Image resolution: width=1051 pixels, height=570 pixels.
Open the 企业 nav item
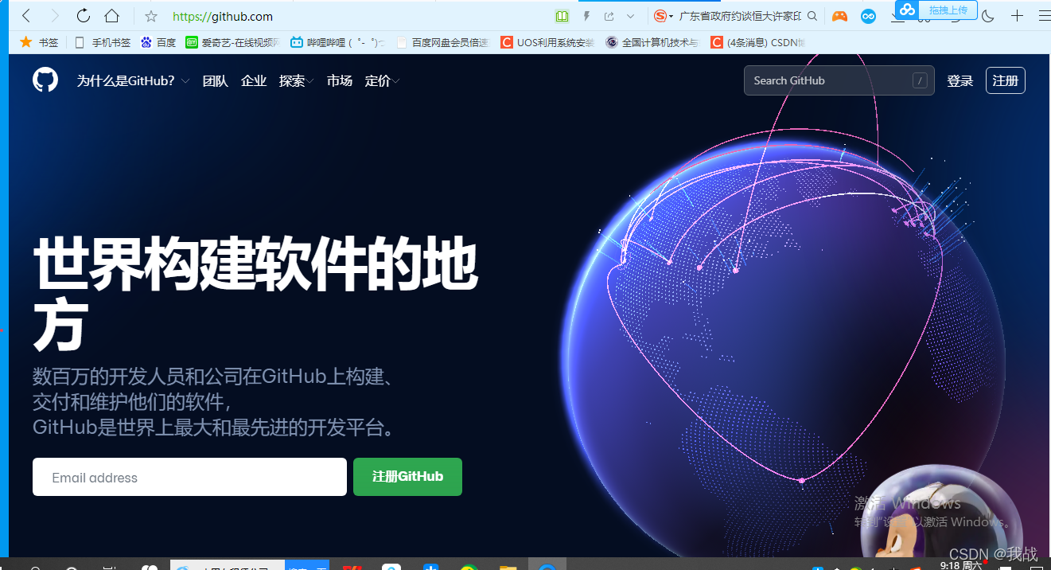pyautogui.click(x=254, y=80)
